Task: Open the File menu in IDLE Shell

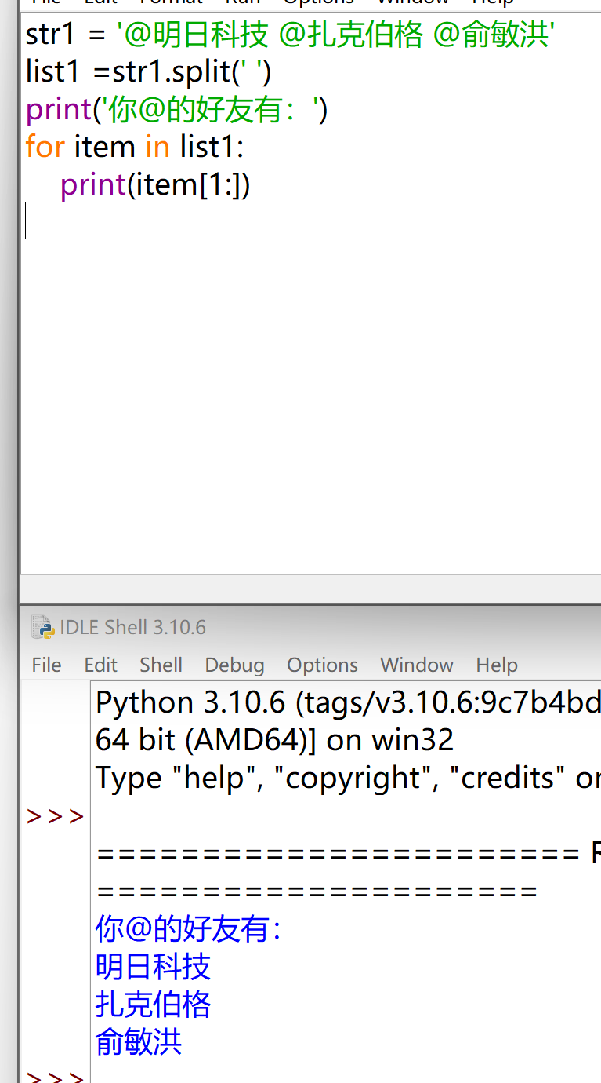Action: click(46, 665)
